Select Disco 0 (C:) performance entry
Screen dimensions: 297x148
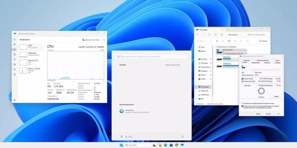click(31, 62)
